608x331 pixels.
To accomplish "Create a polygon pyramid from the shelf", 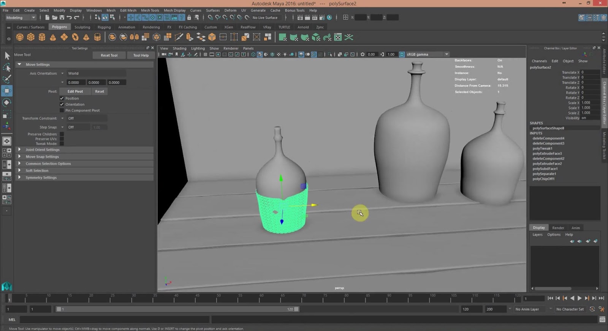I will click(86, 37).
